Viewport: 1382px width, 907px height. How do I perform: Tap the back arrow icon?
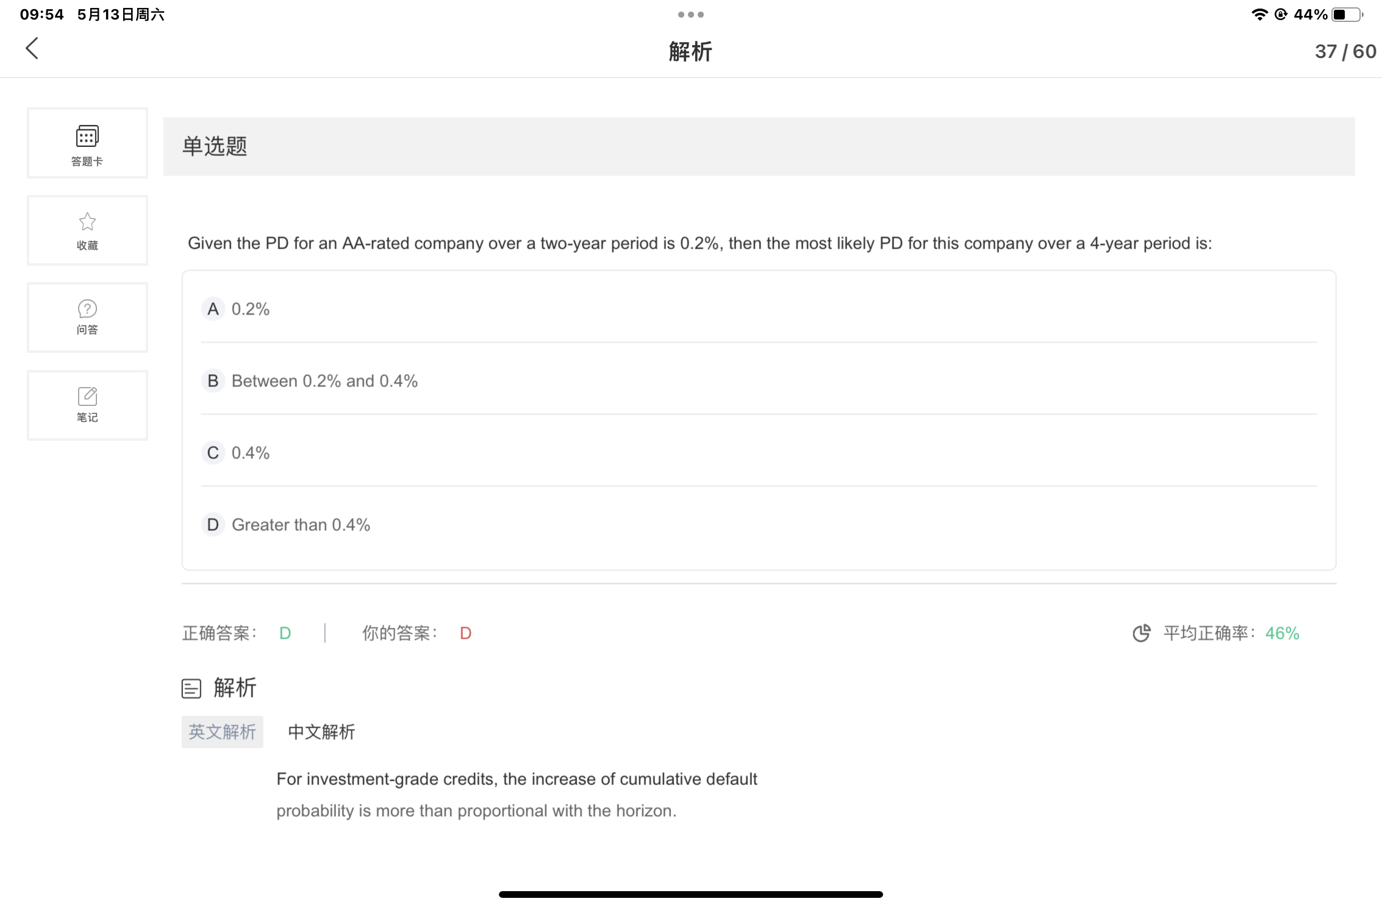[x=32, y=49]
